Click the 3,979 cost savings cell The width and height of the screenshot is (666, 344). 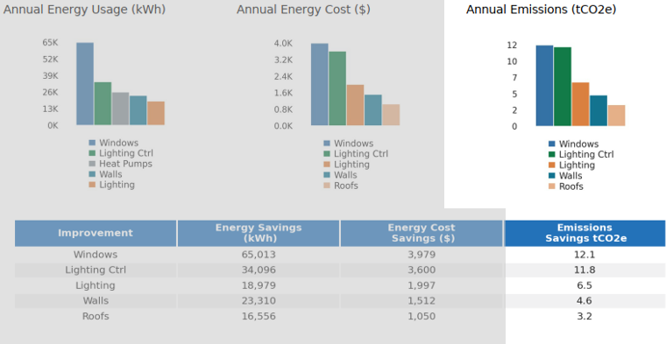[x=422, y=255]
